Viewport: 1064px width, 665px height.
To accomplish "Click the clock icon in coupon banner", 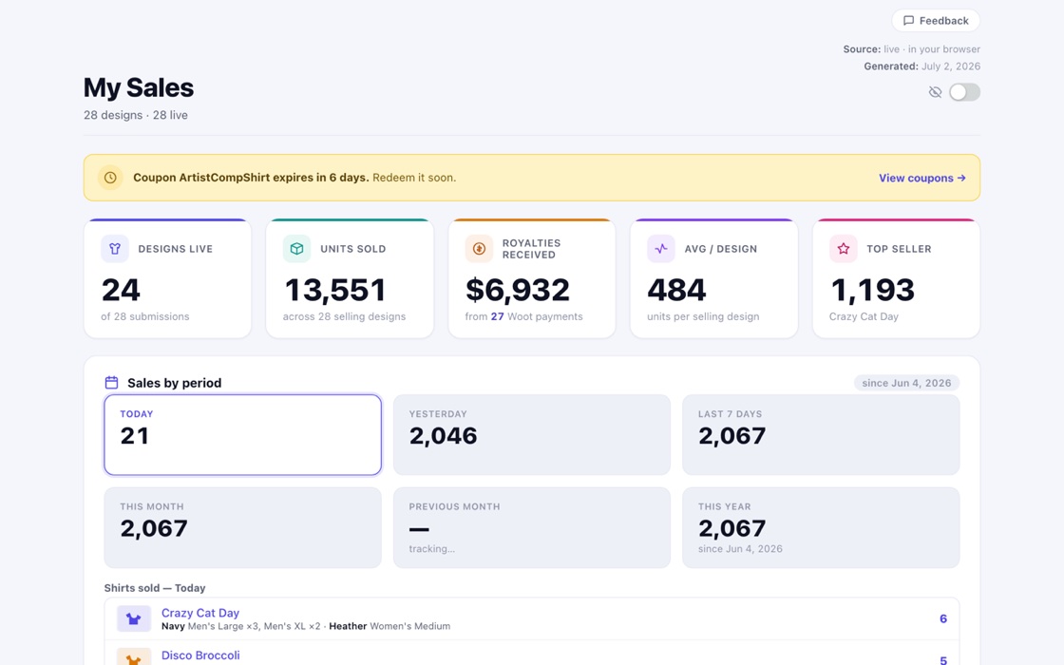I will (110, 178).
